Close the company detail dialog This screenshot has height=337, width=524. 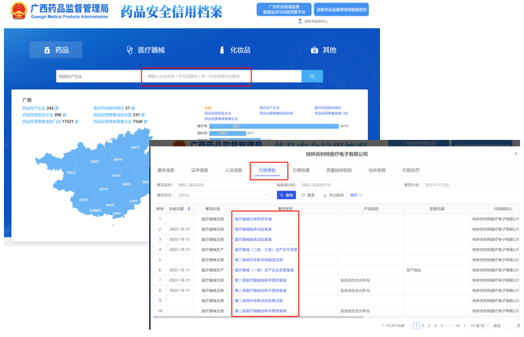[x=515, y=153]
